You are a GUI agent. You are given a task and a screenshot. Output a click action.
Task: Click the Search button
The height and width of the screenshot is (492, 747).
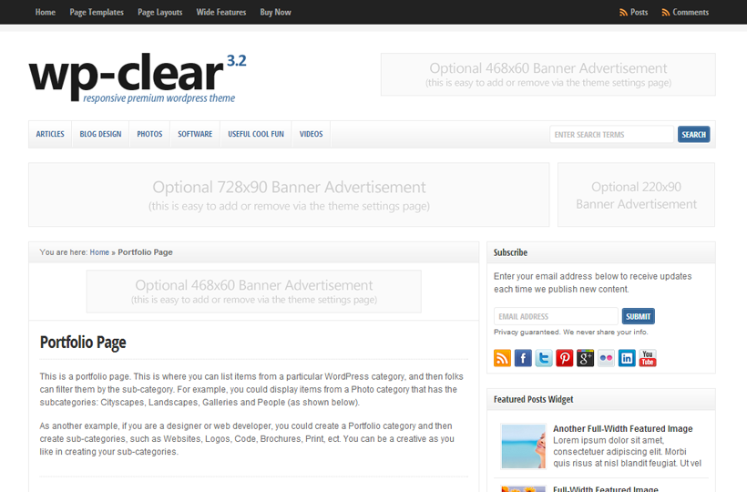(x=693, y=134)
